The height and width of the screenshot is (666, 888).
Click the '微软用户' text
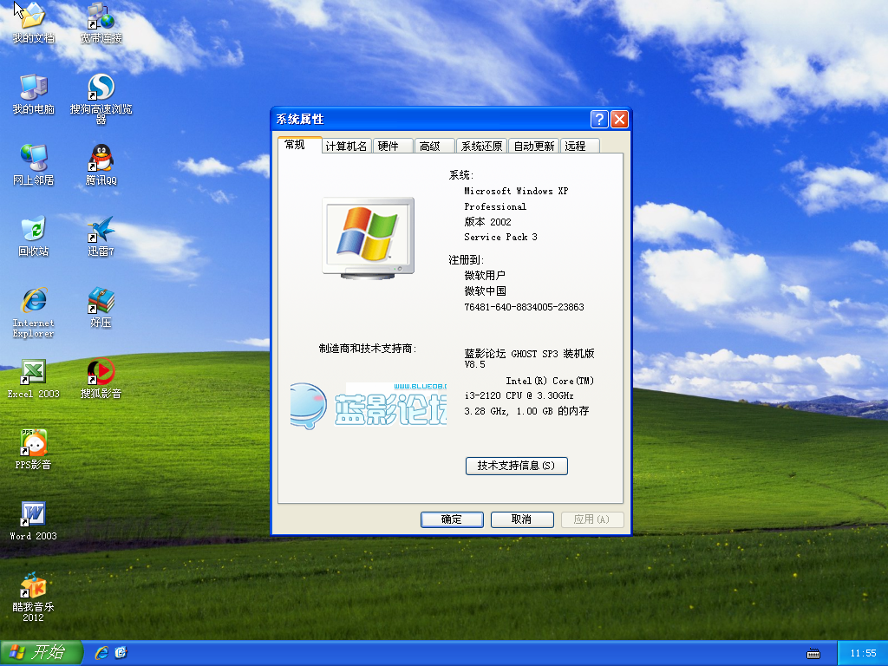pyautogui.click(x=485, y=275)
